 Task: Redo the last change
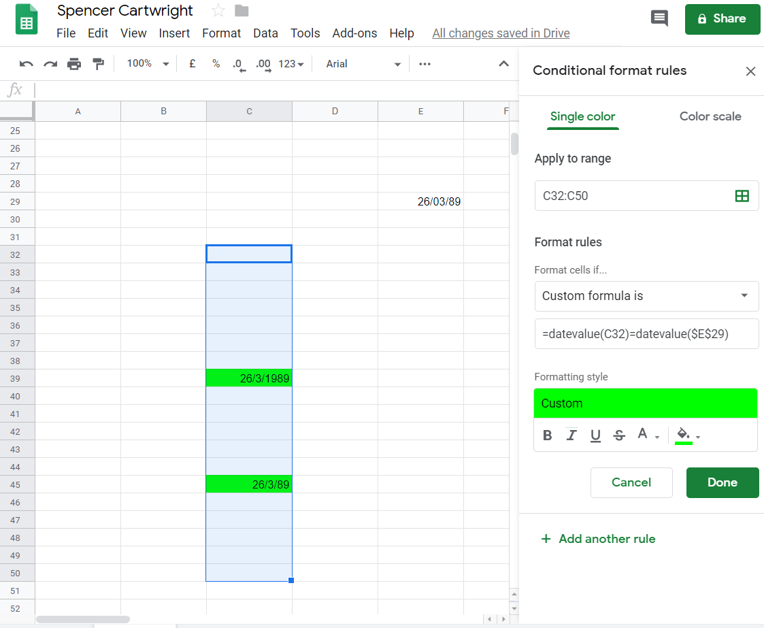50,63
